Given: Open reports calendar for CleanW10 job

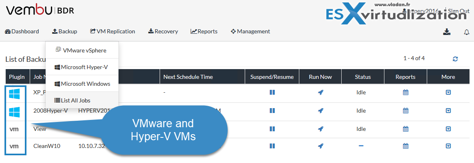Looking at the screenshot, I should click(x=406, y=146).
